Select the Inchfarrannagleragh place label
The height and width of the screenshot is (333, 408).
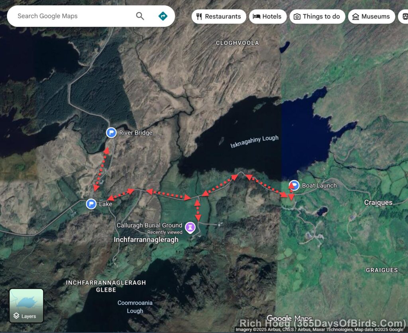click(146, 240)
